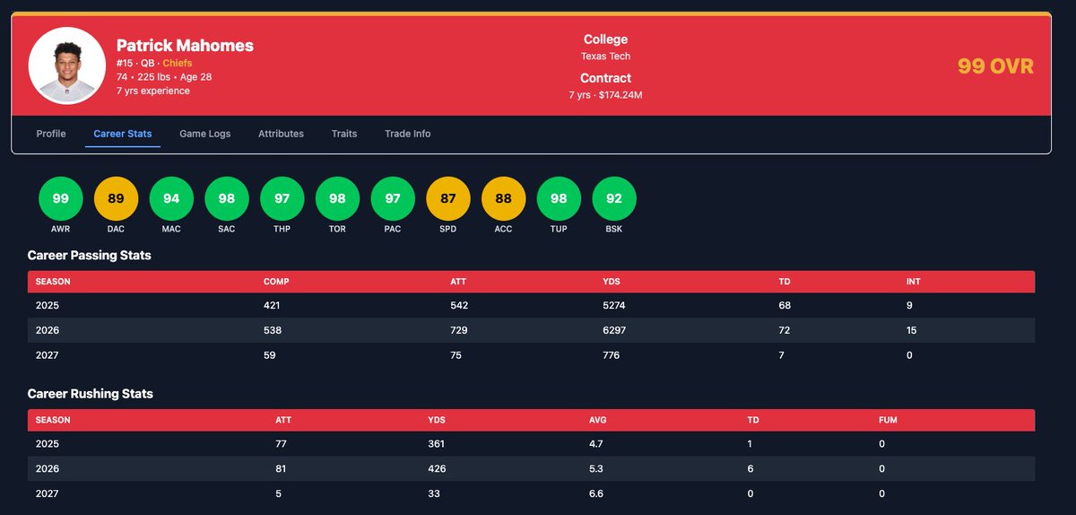Click the COMP column header

point(276,282)
